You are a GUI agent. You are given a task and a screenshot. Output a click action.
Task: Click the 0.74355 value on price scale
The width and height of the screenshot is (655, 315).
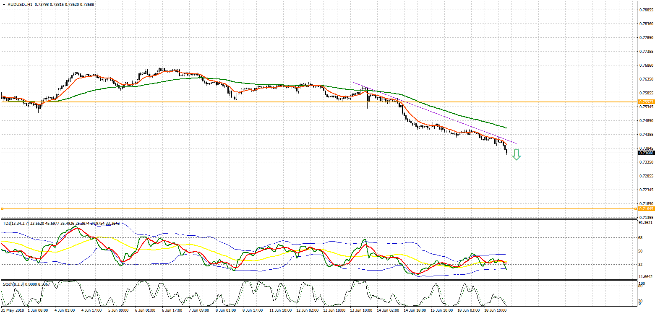[646, 135]
